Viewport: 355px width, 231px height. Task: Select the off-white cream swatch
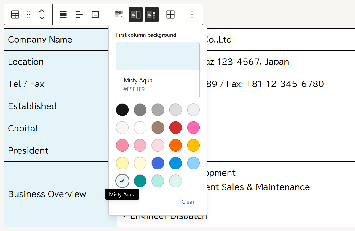[122, 128]
